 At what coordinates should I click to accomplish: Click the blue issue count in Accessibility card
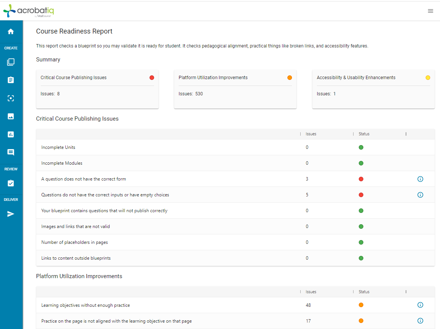[x=334, y=93]
